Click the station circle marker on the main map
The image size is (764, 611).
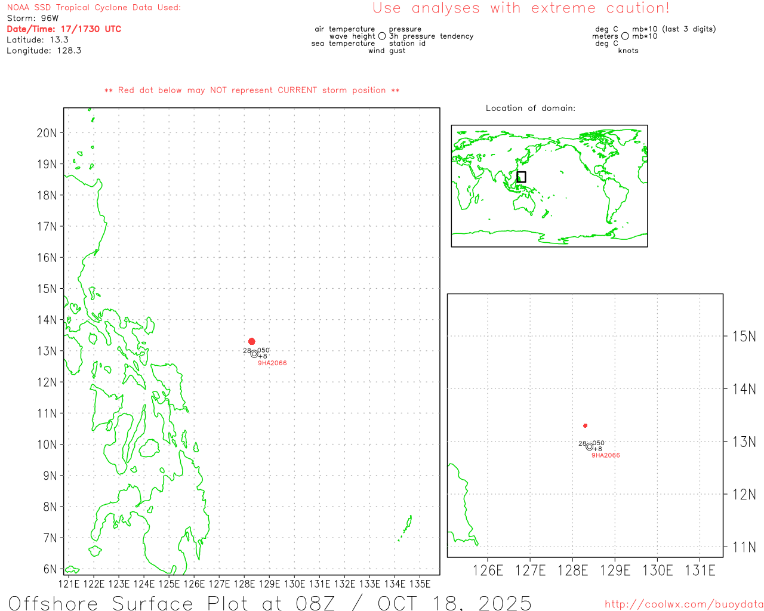[x=254, y=354]
